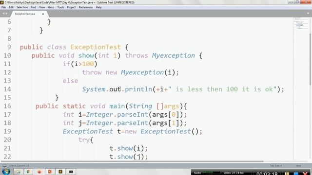This screenshot has height=175, width=312.
Task: Click the next tab arrow
Action: pos(6,14)
